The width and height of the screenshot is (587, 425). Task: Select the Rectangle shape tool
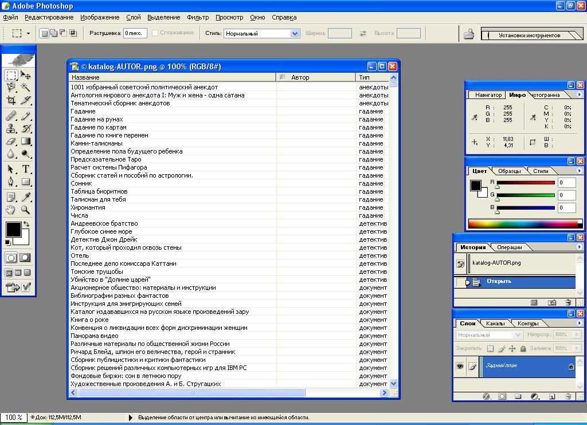25,182
